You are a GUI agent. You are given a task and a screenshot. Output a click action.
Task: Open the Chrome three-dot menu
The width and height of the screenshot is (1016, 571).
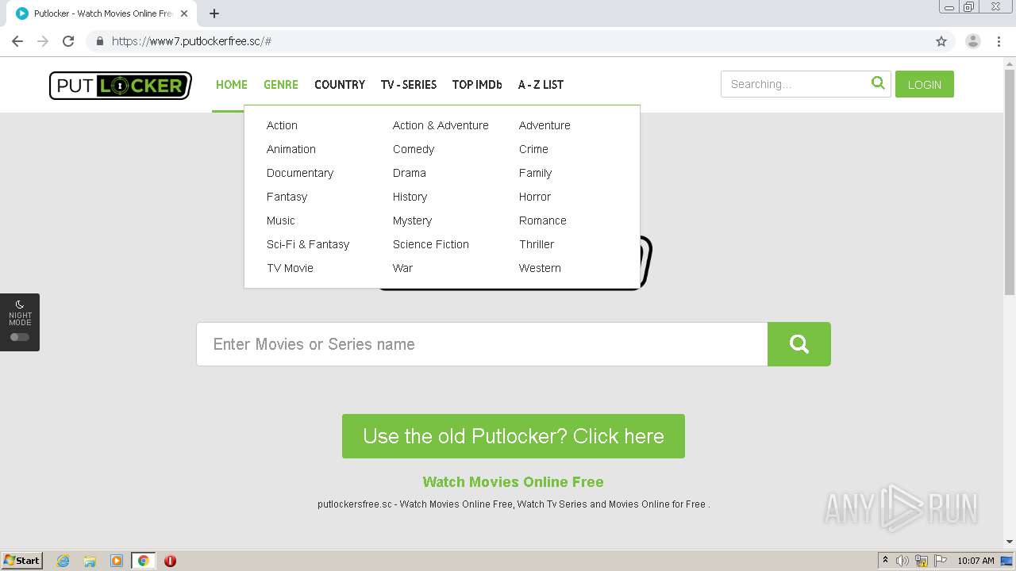999,41
